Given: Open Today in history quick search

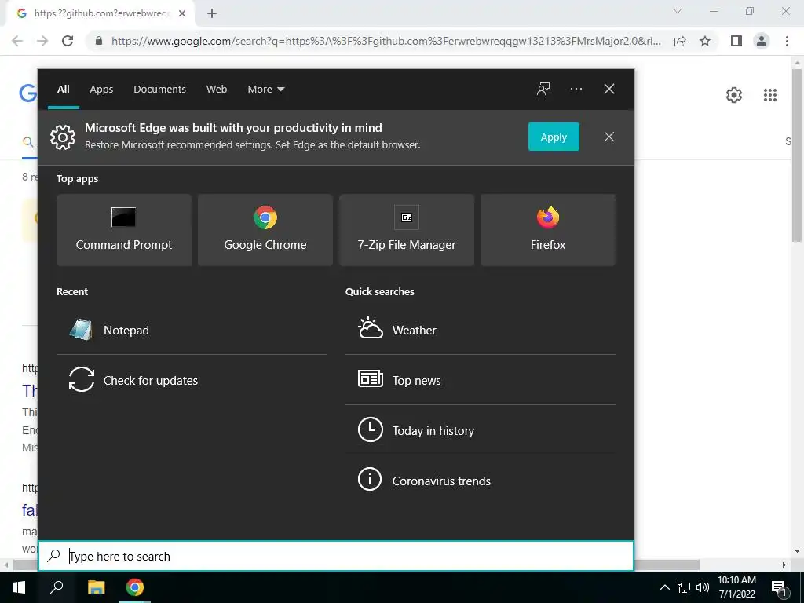Looking at the screenshot, I should coord(480,430).
